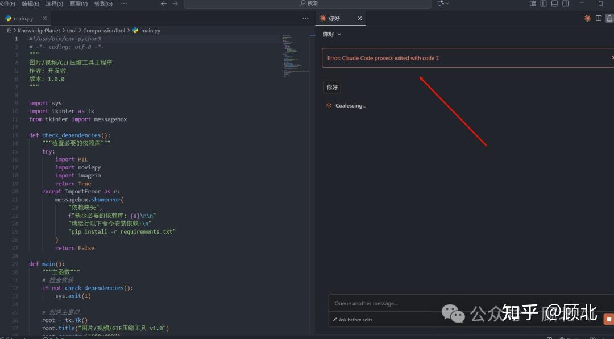Open the 转到(G) menu
The width and height of the screenshot is (614, 339).
103,3
